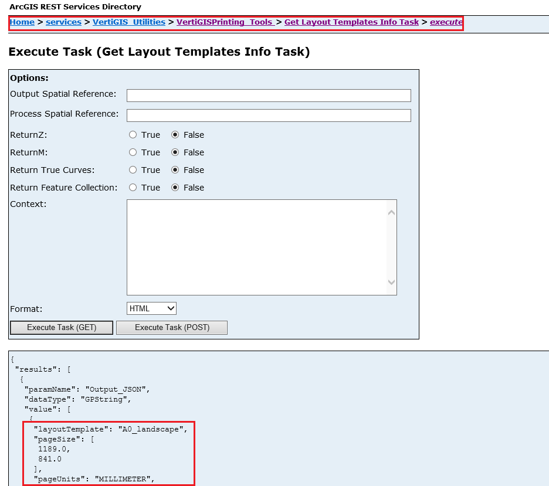
Task: Click inside the Context text area
Action: pos(252,246)
